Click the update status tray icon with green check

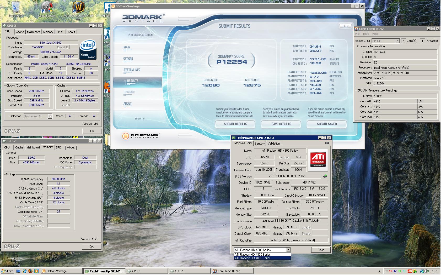[415, 271]
